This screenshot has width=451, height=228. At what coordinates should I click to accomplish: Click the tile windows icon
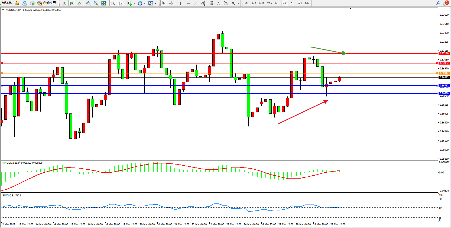pos(103,3)
